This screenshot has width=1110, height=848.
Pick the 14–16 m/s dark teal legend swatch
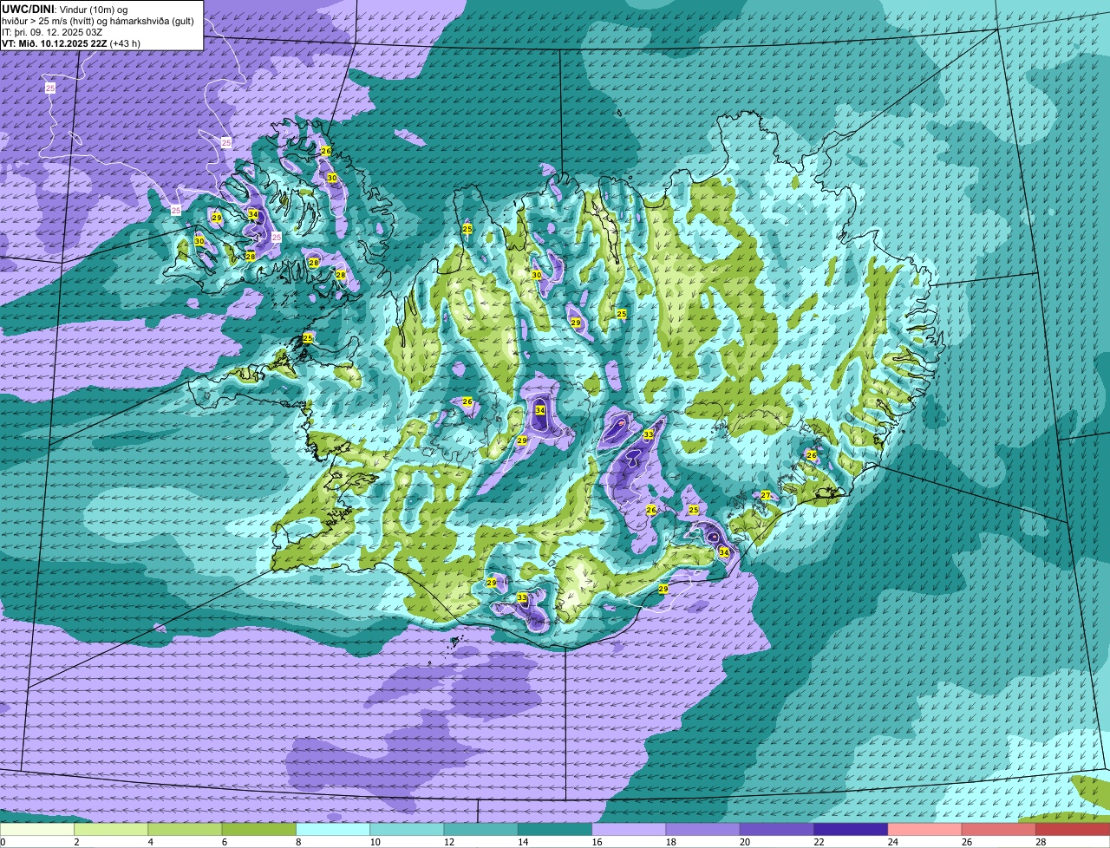click(555, 830)
